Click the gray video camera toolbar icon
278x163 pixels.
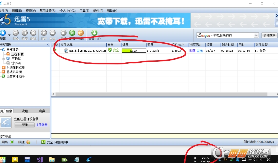[x=63, y=33]
